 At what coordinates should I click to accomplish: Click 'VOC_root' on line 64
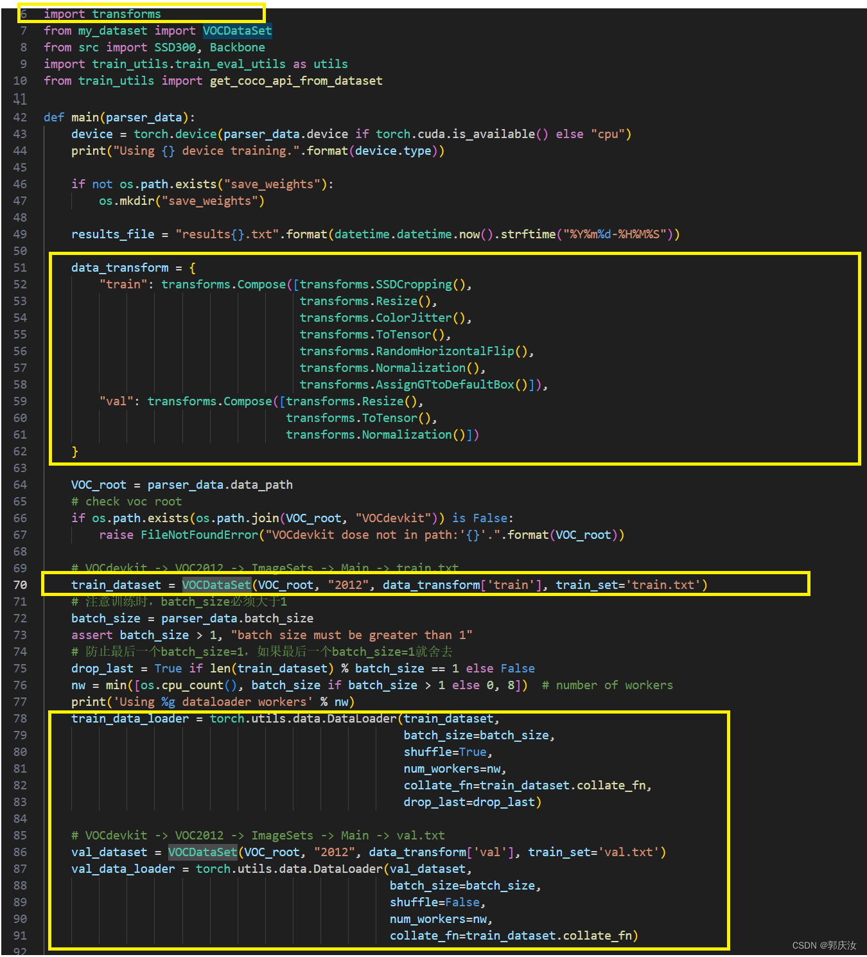tap(99, 485)
